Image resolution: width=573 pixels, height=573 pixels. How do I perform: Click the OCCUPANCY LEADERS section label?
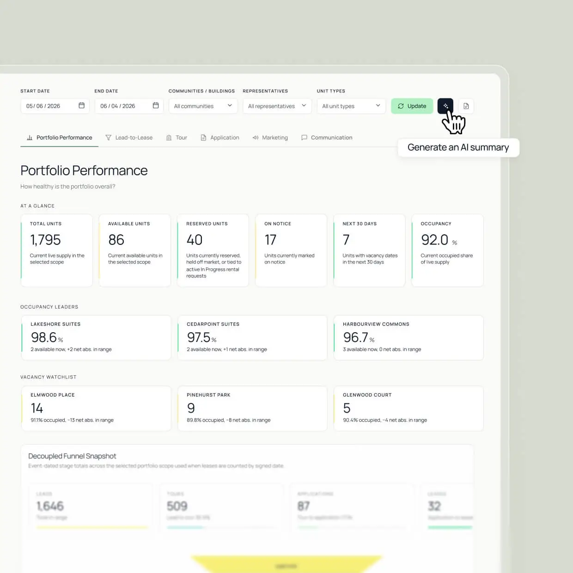49,307
